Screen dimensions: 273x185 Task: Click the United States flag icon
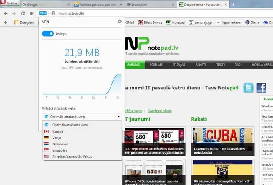point(47,156)
